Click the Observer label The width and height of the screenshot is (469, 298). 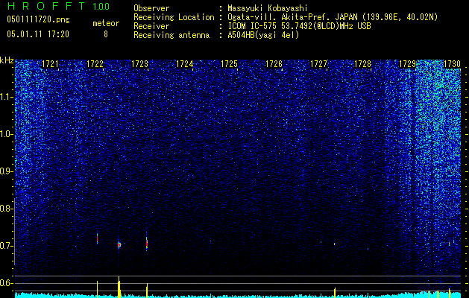pyautogui.click(x=151, y=8)
